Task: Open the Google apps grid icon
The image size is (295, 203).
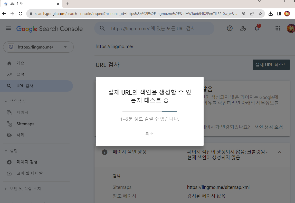Action: 278,28
